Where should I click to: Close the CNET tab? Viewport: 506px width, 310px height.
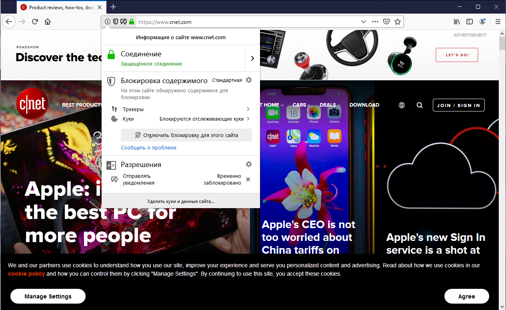[100, 7]
